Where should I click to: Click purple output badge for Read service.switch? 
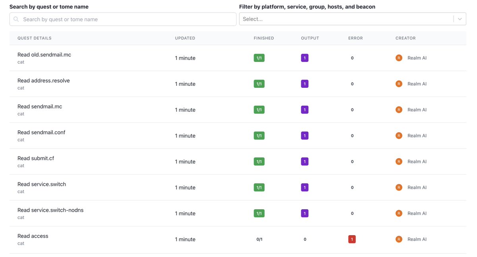[304, 187]
